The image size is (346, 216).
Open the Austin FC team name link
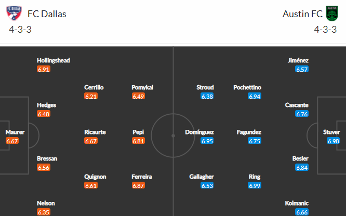point(302,14)
